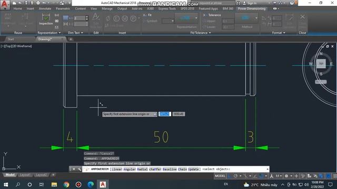Click the Plot (printer) quick access icon
The width and height of the screenshot is (337, 189).
tap(38, 3)
